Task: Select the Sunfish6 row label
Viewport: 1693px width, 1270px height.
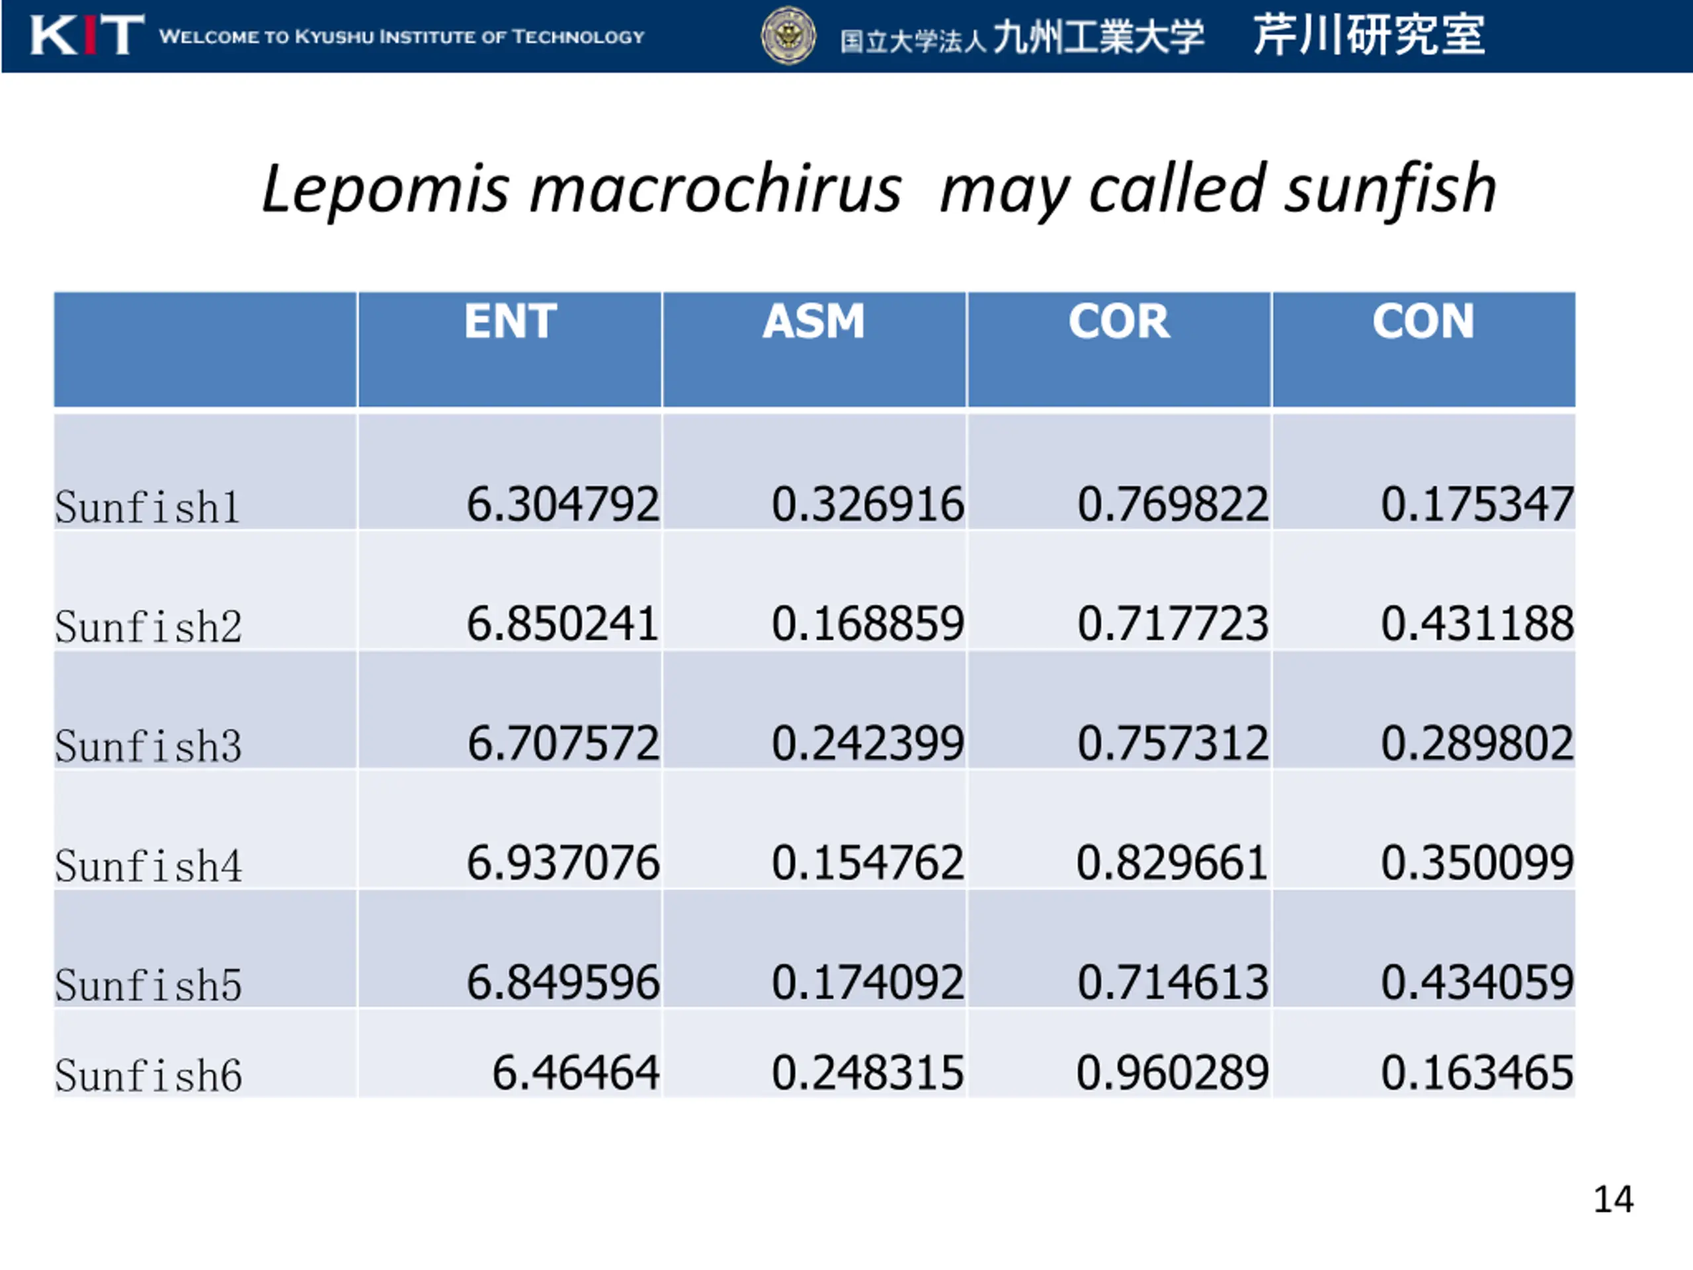Action: (x=149, y=1076)
